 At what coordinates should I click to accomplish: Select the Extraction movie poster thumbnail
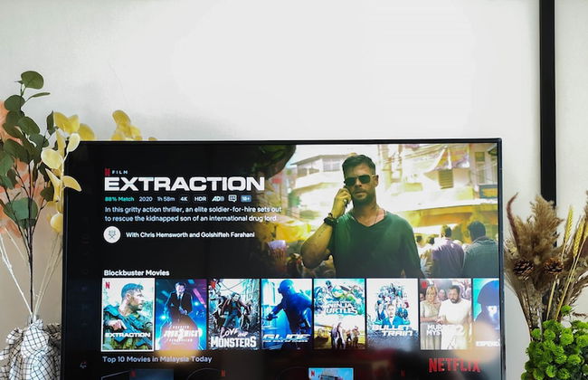click(x=128, y=314)
